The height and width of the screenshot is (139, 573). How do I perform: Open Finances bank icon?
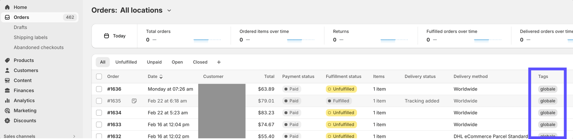7,90
